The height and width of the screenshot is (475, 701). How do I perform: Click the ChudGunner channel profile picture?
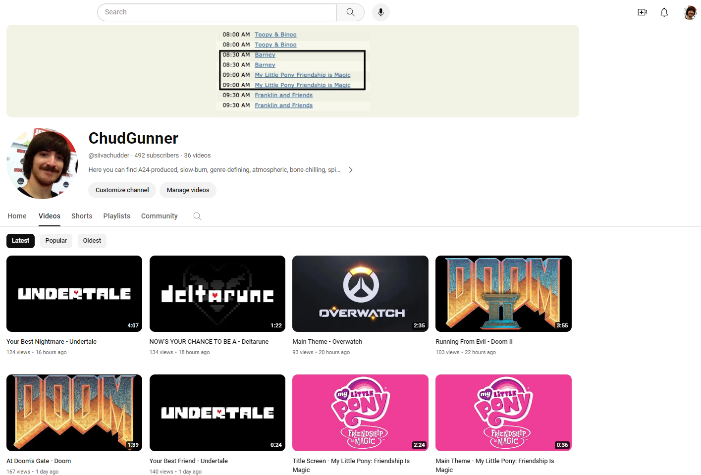(42, 163)
